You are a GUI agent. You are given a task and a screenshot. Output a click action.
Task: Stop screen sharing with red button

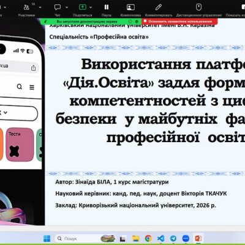[x=179, y=21]
